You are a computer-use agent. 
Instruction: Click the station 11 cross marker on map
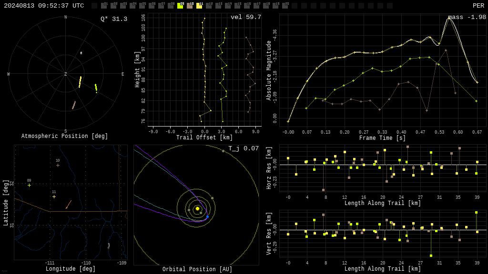pos(54,196)
